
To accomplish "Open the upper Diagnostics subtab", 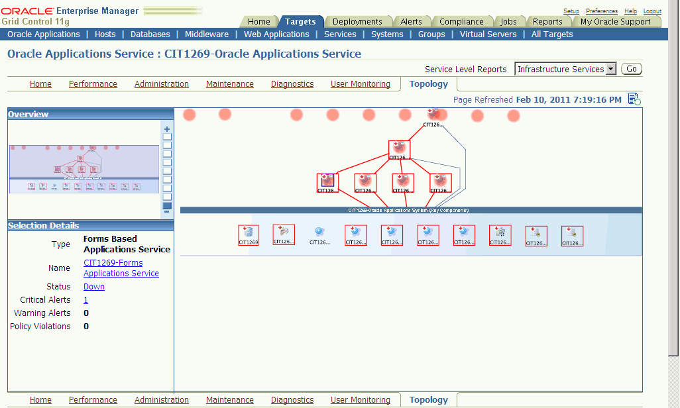I will 292,83.
